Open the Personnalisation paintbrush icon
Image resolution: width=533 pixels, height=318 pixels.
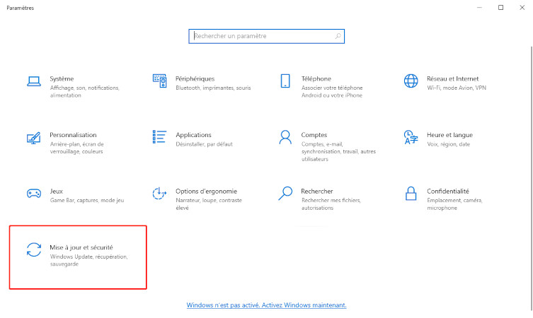click(34, 138)
